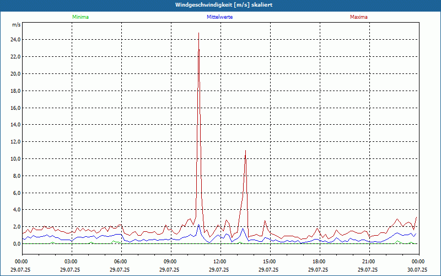The image size is (441, 276).
Task: Click the 18:00 time axis label
Action: click(x=320, y=262)
